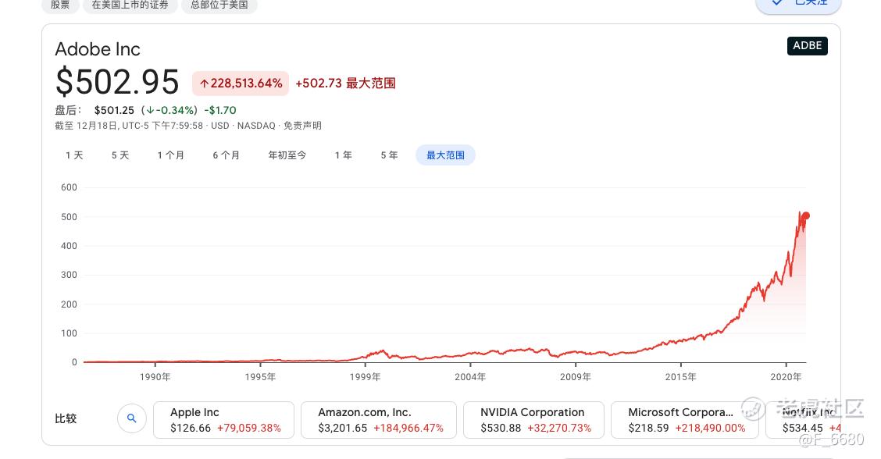Viewport: 881px width, 459px height.
Task: Compare with NVIDIA Corporation card
Action: [533, 420]
